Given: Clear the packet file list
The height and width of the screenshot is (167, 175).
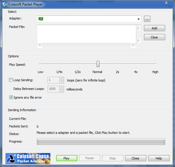Looking at the screenshot, I should point(155,37).
